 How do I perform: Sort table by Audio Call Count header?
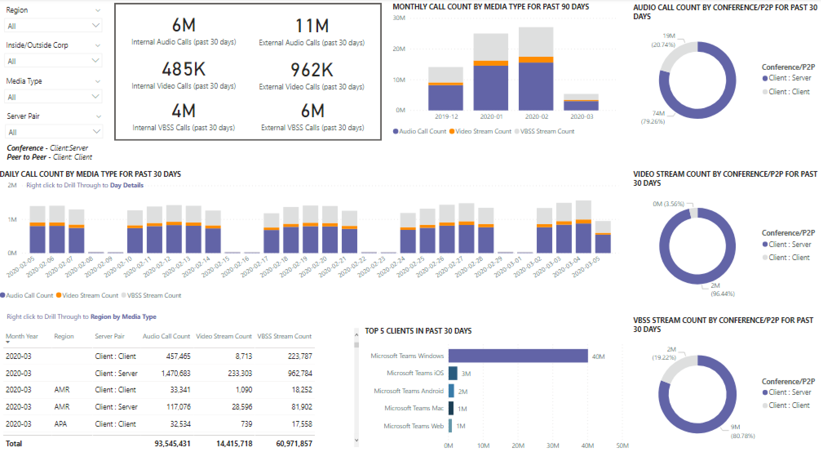pos(166,336)
